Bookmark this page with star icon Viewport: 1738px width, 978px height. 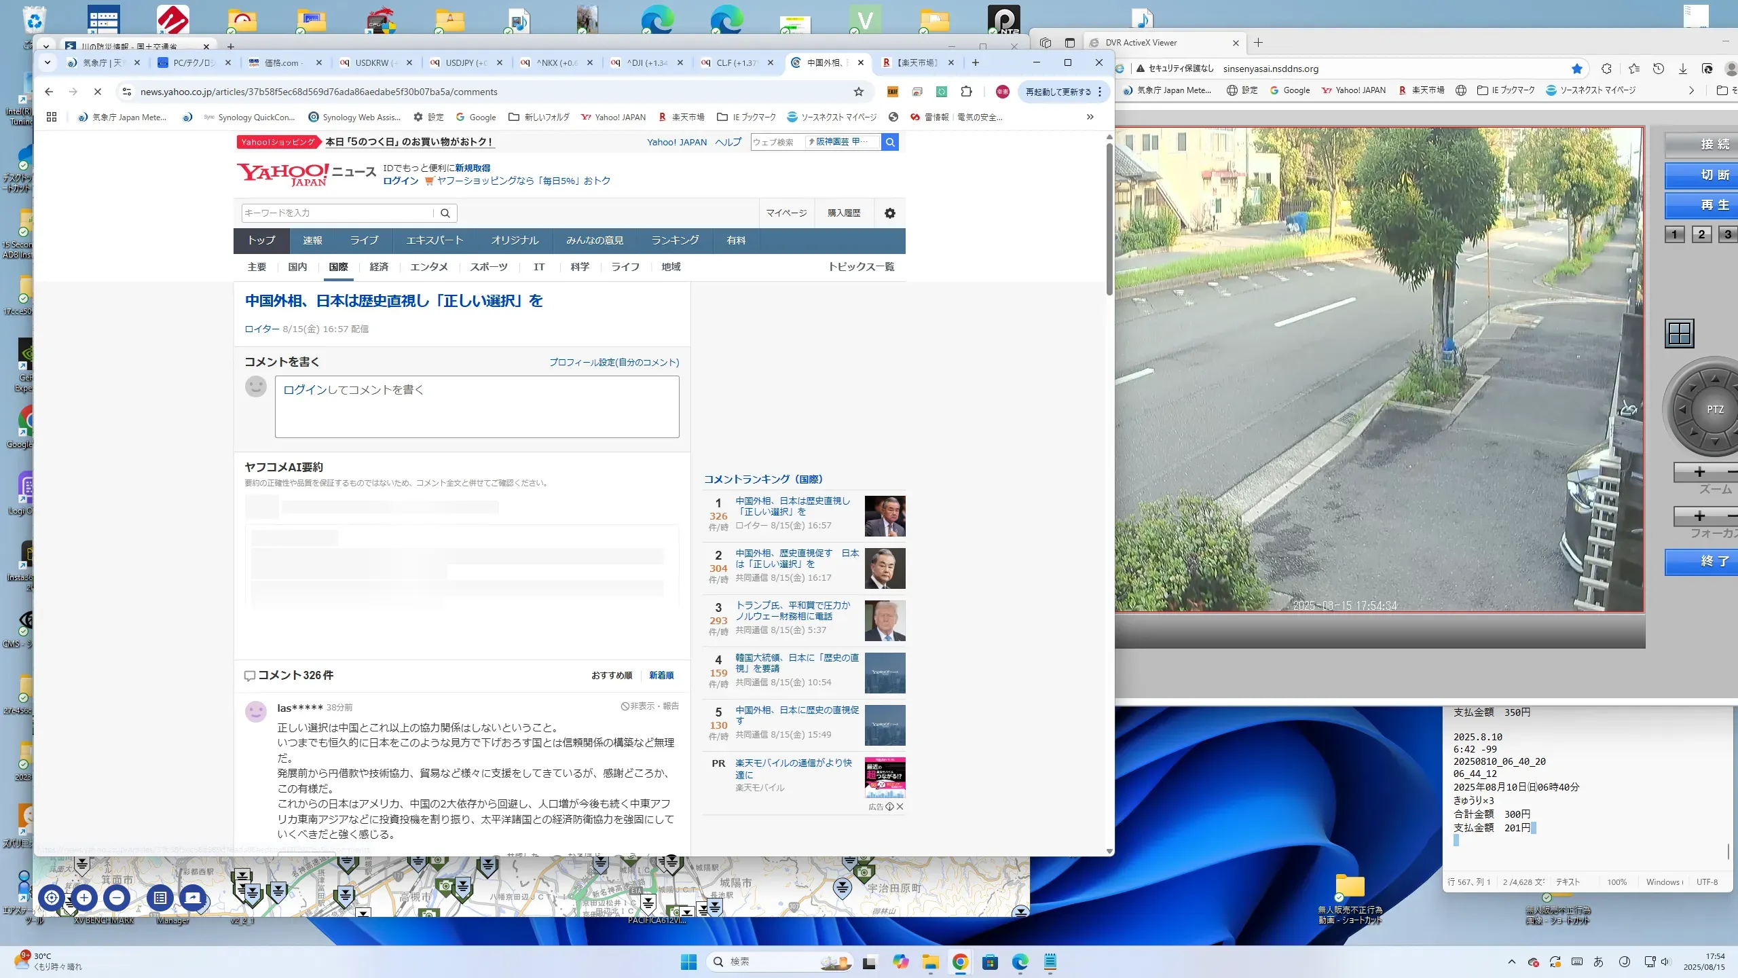click(x=859, y=92)
